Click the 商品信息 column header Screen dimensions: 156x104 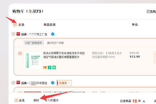point(49,25)
